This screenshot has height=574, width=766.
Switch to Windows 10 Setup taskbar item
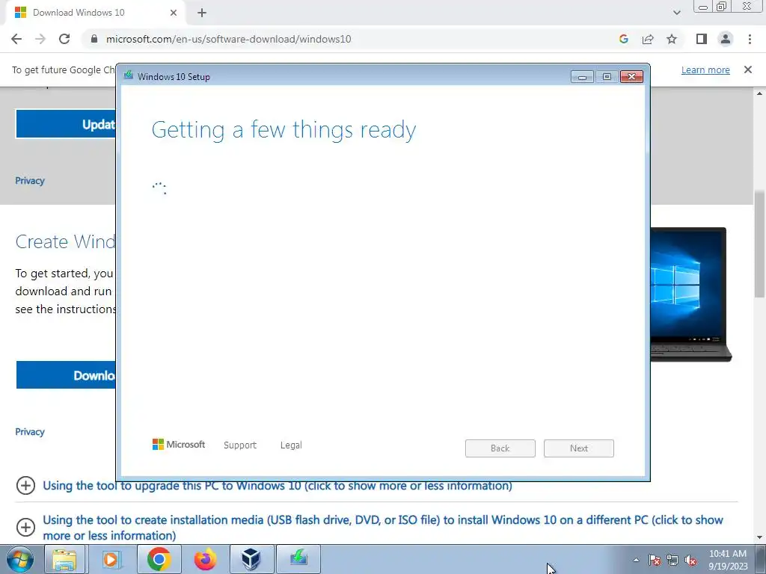pyautogui.click(x=298, y=559)
